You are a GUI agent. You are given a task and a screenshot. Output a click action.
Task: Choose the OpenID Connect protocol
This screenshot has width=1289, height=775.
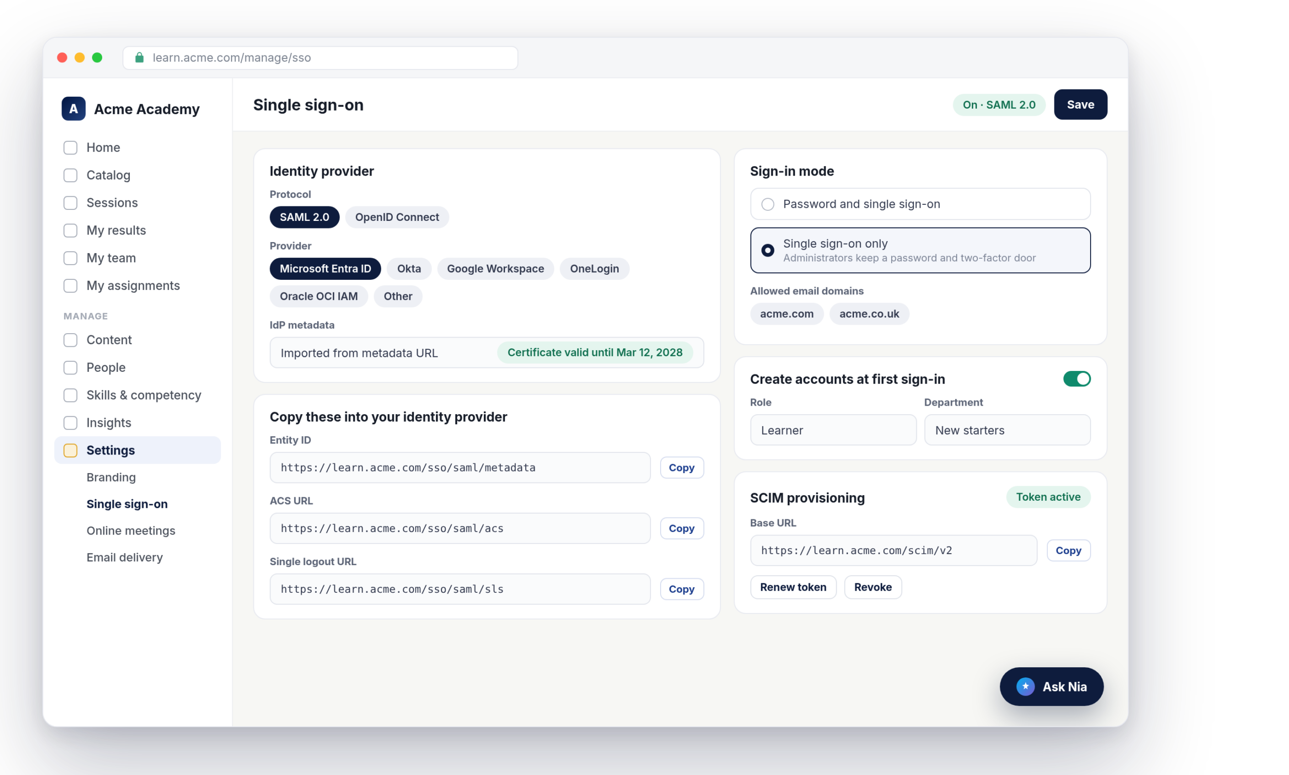pyautogui.click(x=397, y=217)
